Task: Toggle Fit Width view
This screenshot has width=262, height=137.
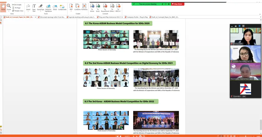Action: [x=17, y=5]
